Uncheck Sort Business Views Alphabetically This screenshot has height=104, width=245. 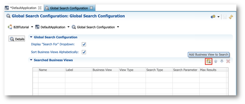pos(84,52)
